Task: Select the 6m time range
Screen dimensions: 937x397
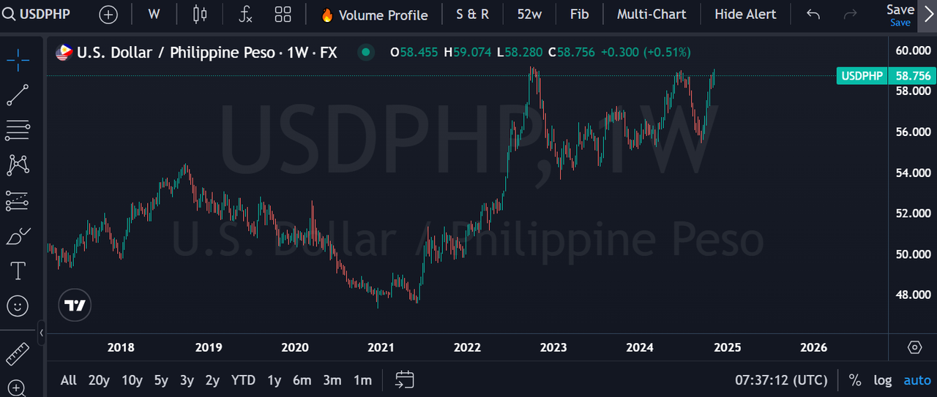Action: (302, 380)
